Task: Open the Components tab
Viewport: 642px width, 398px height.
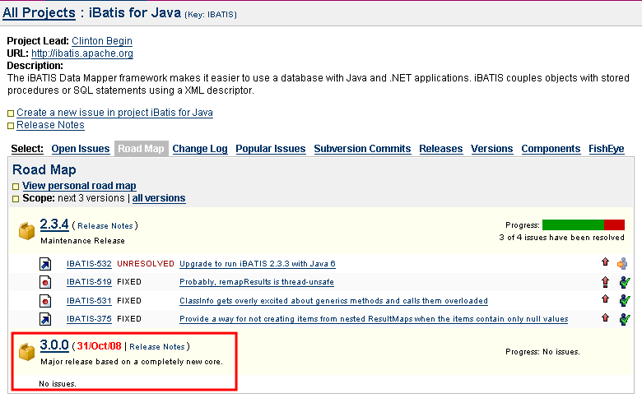Action: (x=551, y=149)
